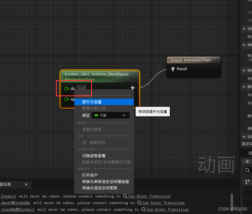Click the branch graph icon in right panel
The height and width of the screenshot is (214, 252).
247,182
